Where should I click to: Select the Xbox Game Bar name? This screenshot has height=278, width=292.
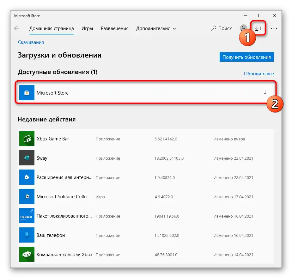point(53,139)
